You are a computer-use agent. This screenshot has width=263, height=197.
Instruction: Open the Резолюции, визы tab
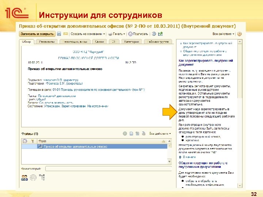75,42
